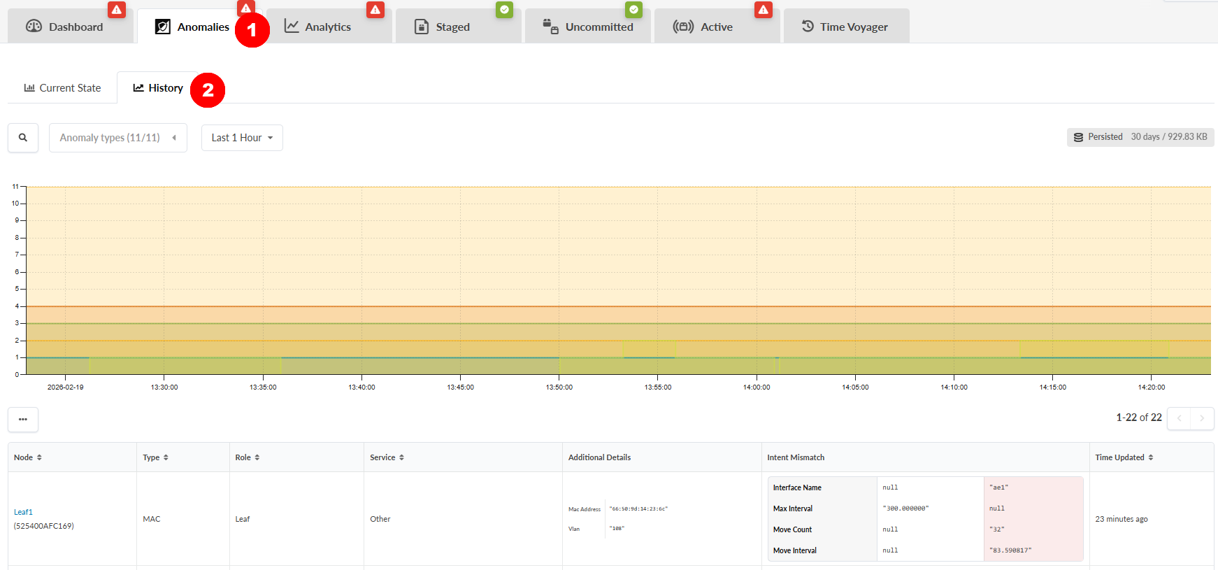The width and height of the screenshot is (1218, 570).
Task: Click the red alert badge on Dashboard
Action: point(117,10)
